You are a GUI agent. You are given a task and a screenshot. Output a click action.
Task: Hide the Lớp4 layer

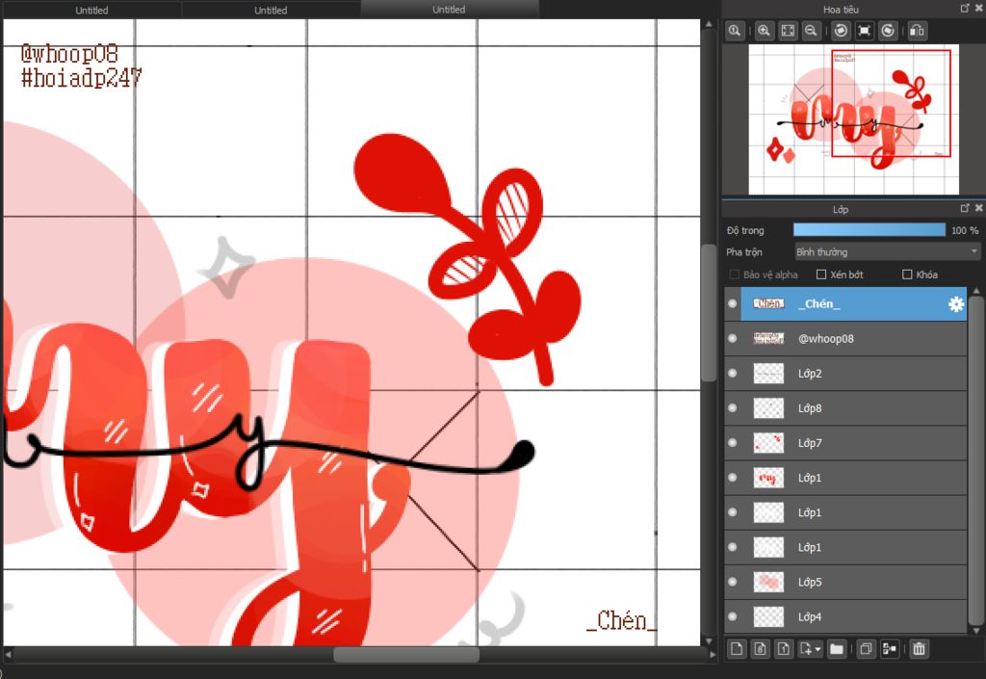(x=733, y=616)
